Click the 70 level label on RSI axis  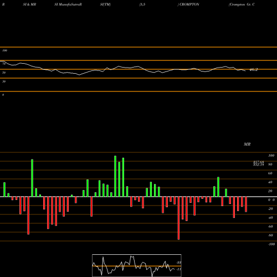pos(4,64)
